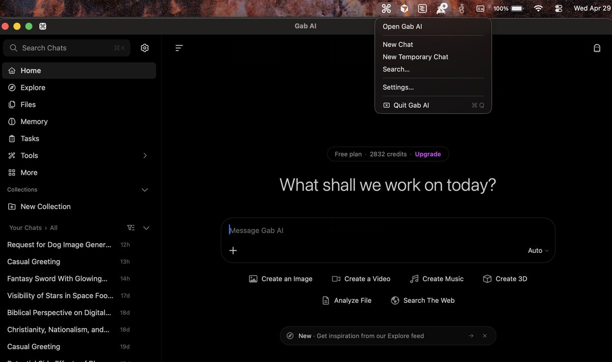This screenshot has width=612, height=362.
Task: Dismiss the Explore feed banner with X
Action: click(484, 336)
